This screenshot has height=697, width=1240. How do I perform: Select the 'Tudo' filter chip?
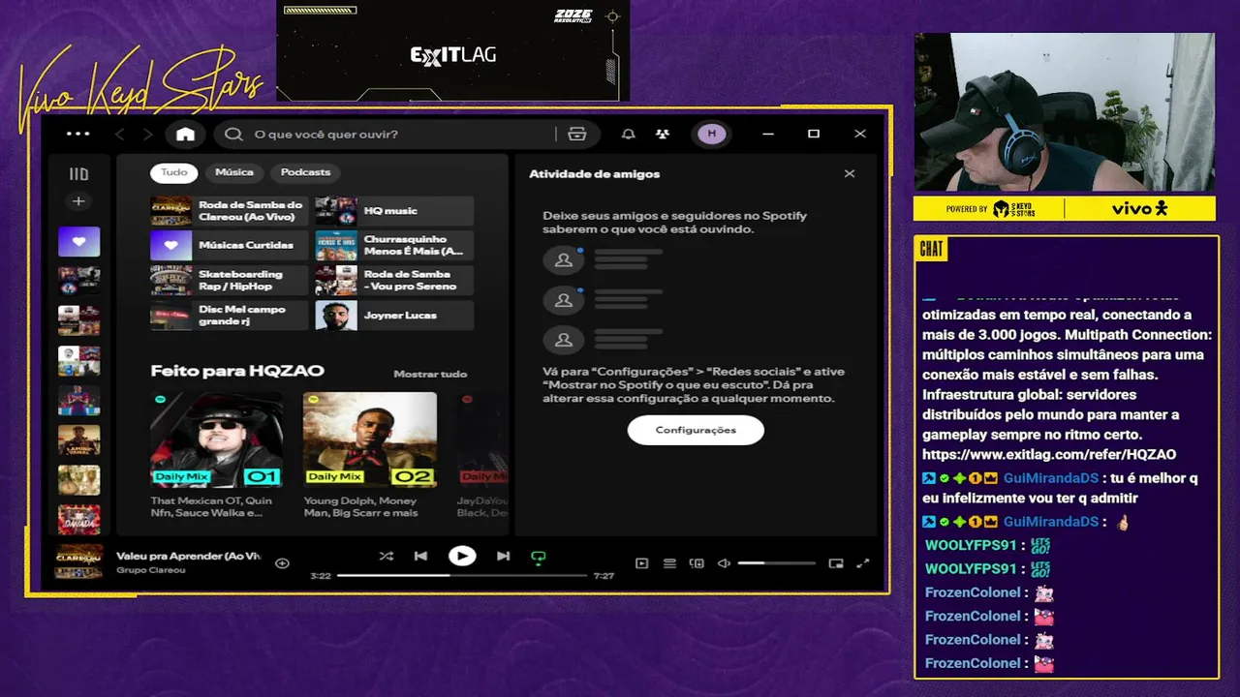[x=174, y=172]
